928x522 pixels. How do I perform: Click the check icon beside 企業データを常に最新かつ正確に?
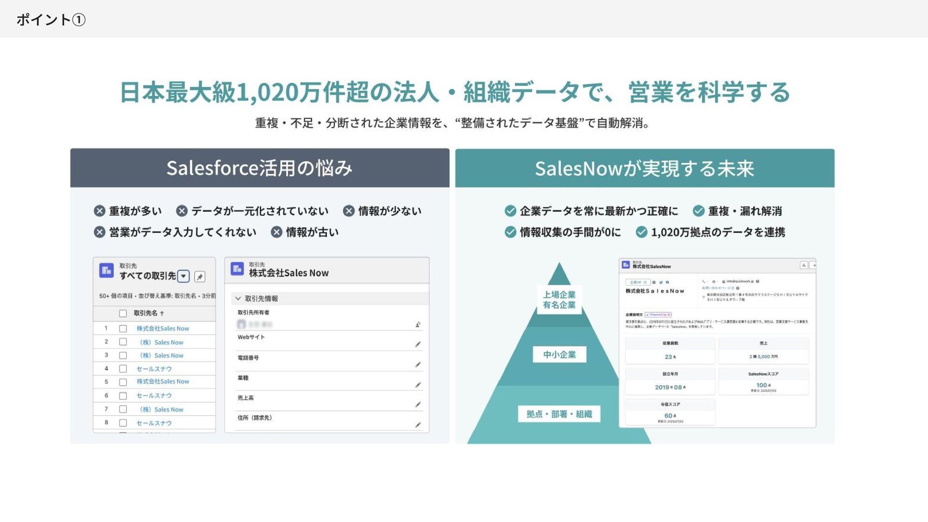pos(510,211)
